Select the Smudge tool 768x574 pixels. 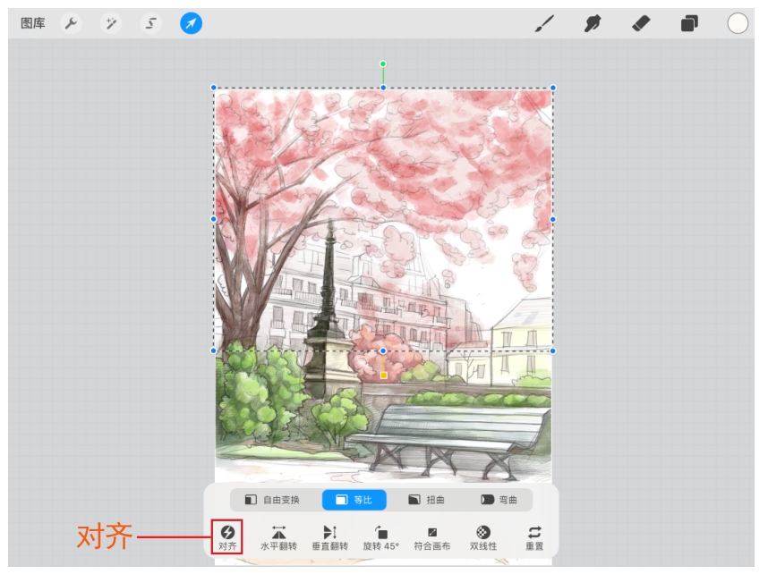[x=593, y=23]
